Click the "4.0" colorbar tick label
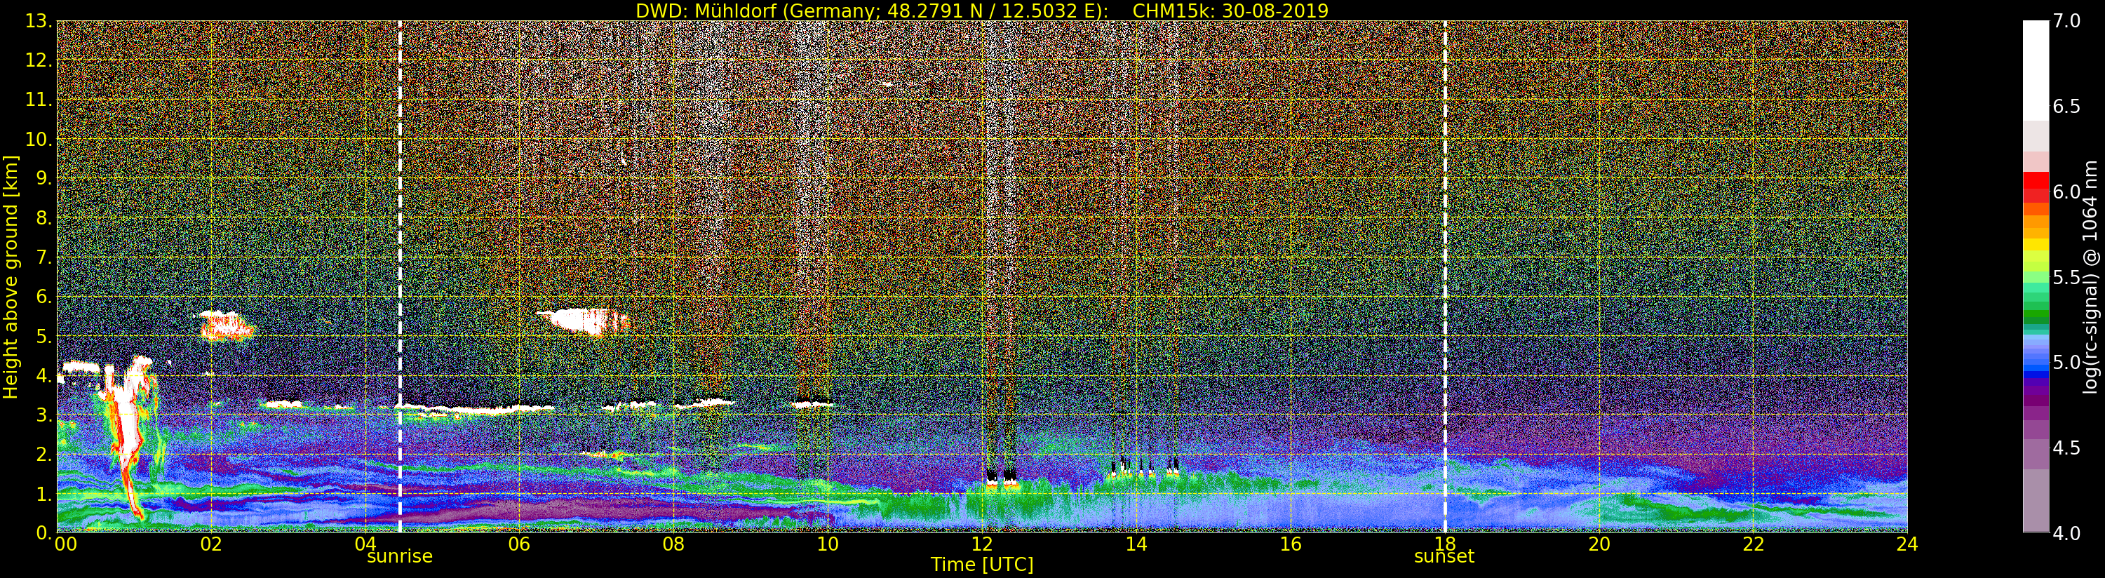This screenshot has width=2105, height=578. tap(2066, 533)
